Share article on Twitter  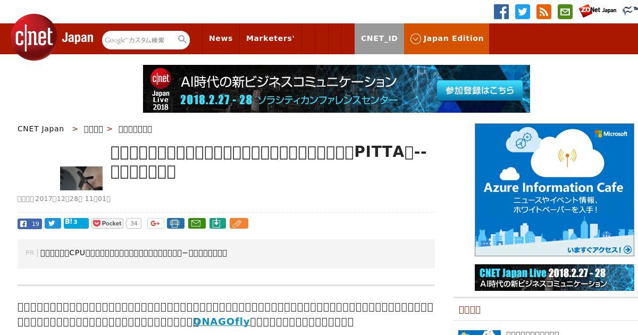(x=53, y=223)
